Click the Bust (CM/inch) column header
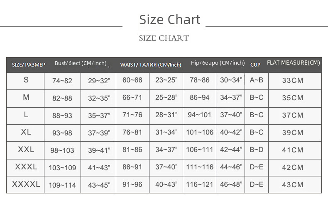The image size is (328, 205). 81,63
